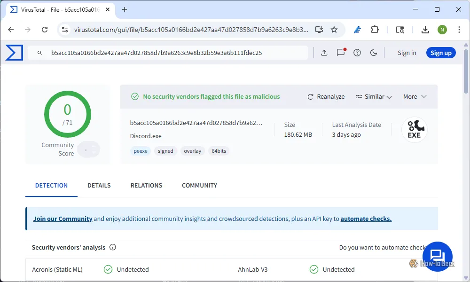Click the Reanalyze button
470x282 pixels.
tap(326, 96)
